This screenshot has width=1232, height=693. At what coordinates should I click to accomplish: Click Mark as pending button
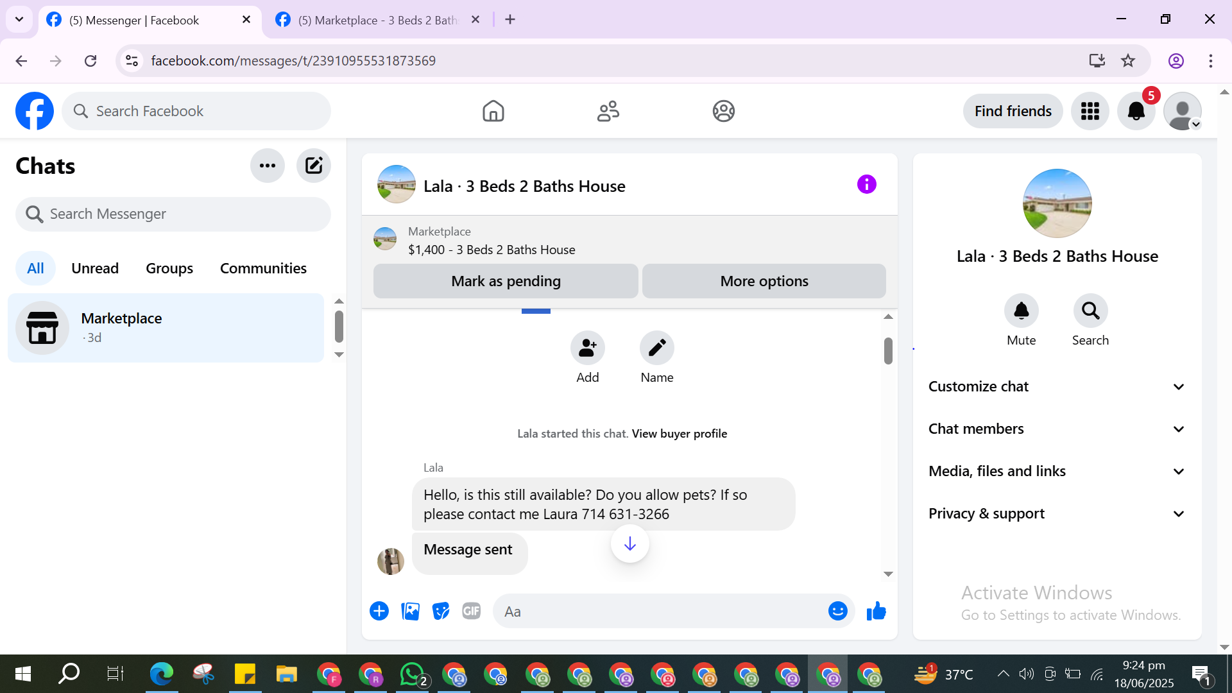(x=506, y=281)
